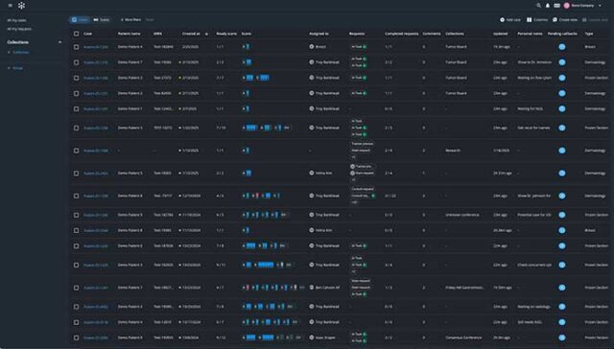
Task: Click the Type column header
Action: point(588,34)
